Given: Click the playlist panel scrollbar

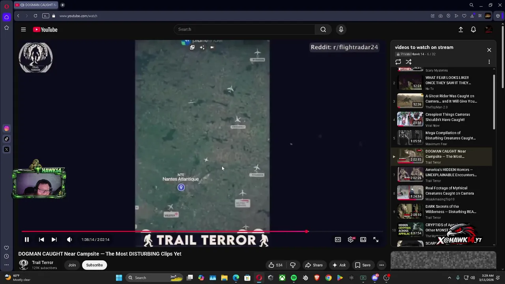Looking at the screenshot, I should pos(494,102).
